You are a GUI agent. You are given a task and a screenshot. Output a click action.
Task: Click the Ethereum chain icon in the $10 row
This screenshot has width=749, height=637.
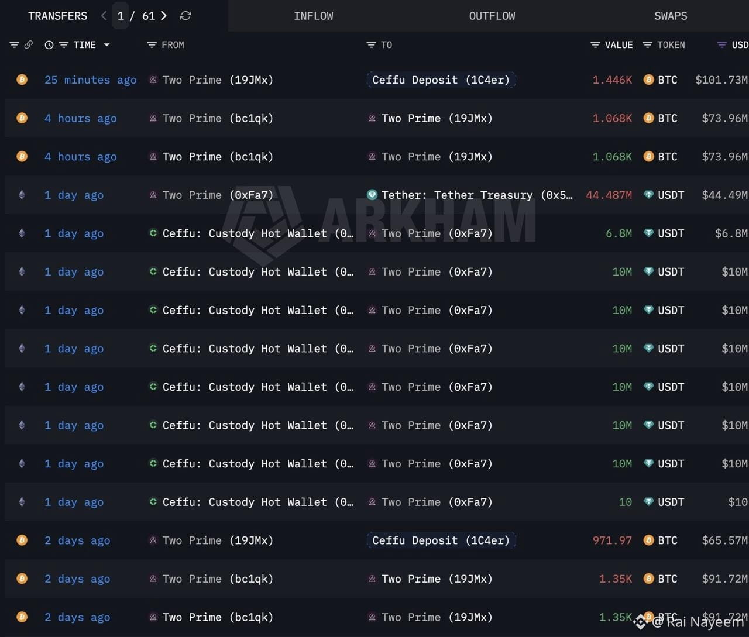tap(22, 502)
